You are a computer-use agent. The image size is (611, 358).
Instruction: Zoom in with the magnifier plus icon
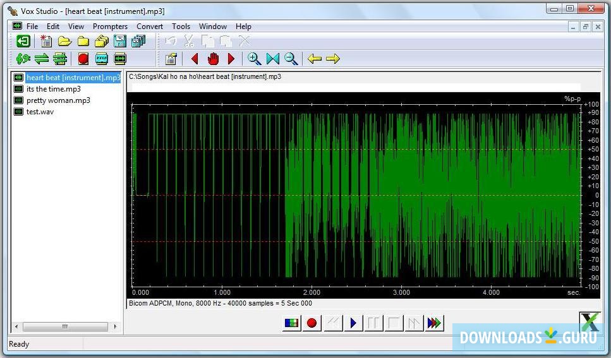pyautogui.click(x=254, y=59)
